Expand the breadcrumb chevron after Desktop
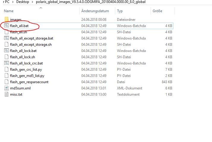This screenshot has height=142, width=212. pyautogui.click(x=32, y=2)
